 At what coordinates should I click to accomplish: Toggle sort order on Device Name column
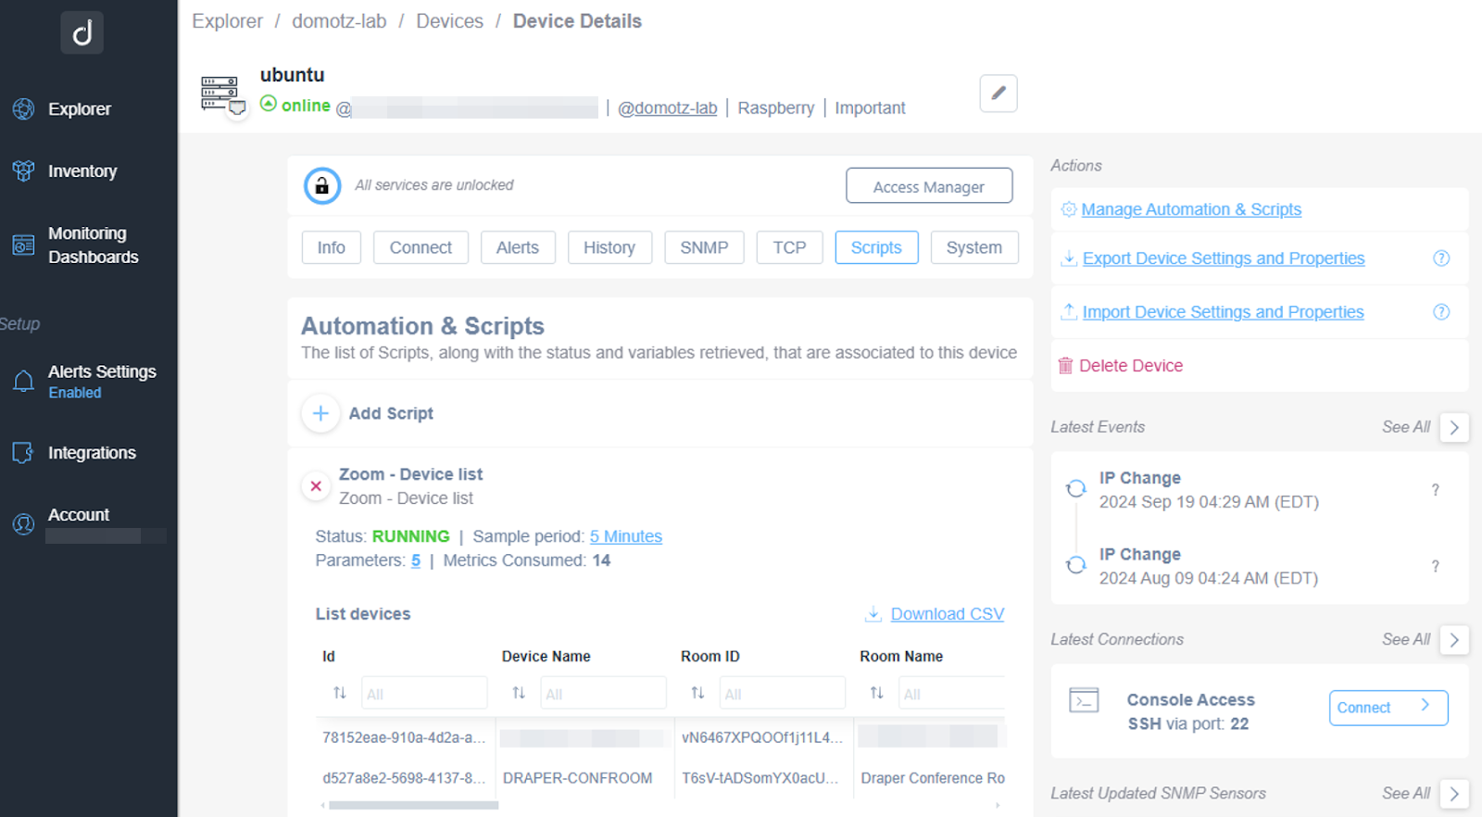tap(519, 693)
